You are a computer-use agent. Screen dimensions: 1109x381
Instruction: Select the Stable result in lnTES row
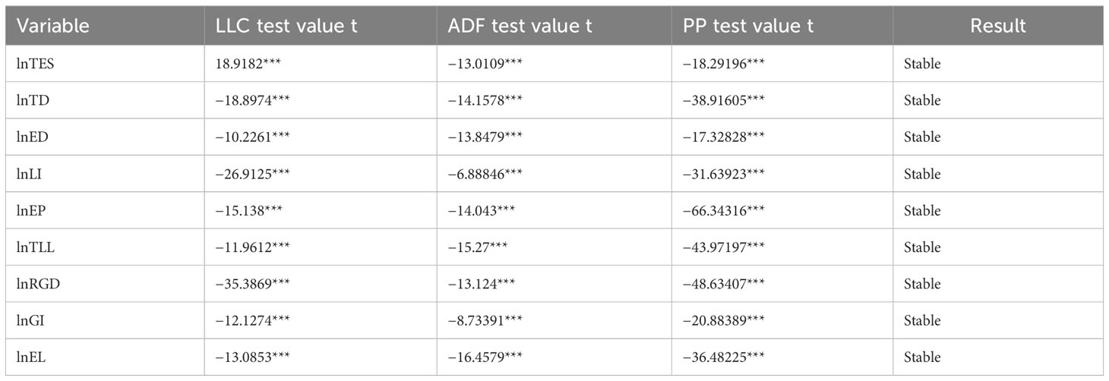tap(922, 65)
